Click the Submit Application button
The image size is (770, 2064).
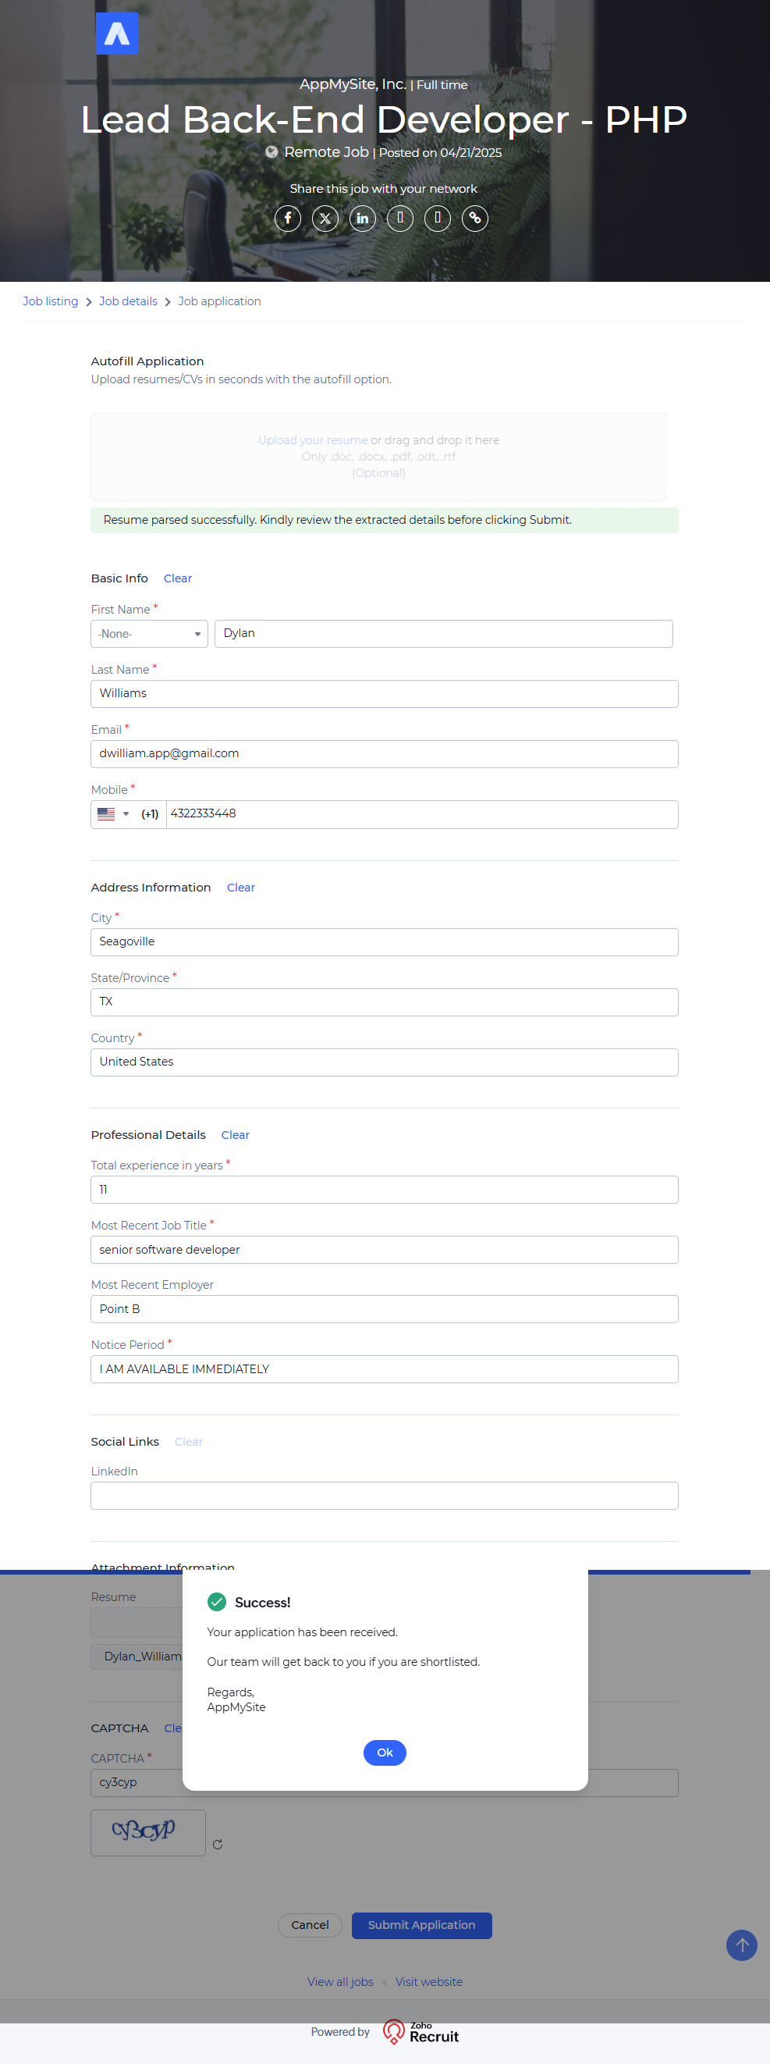421,1924
